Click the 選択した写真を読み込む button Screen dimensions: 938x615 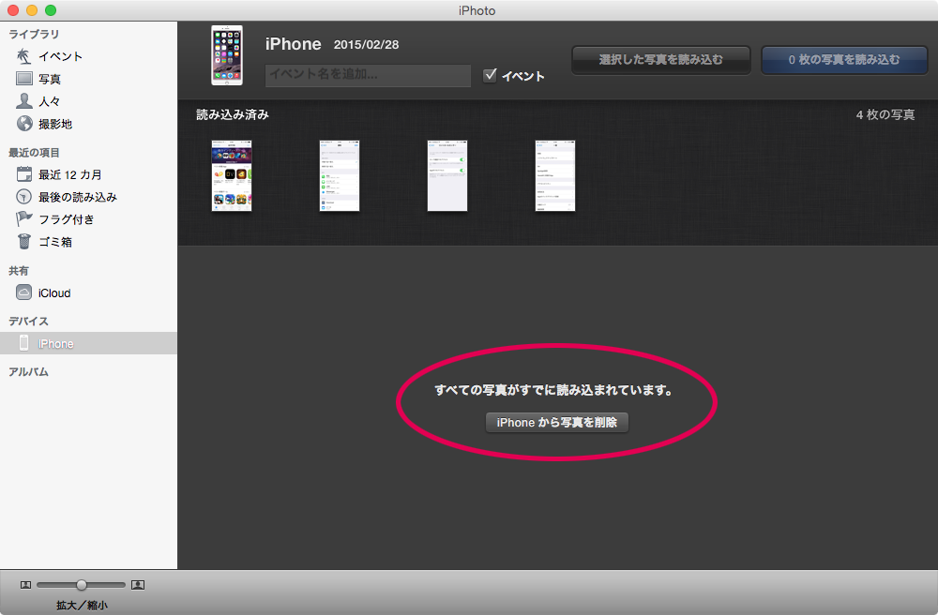661,60
